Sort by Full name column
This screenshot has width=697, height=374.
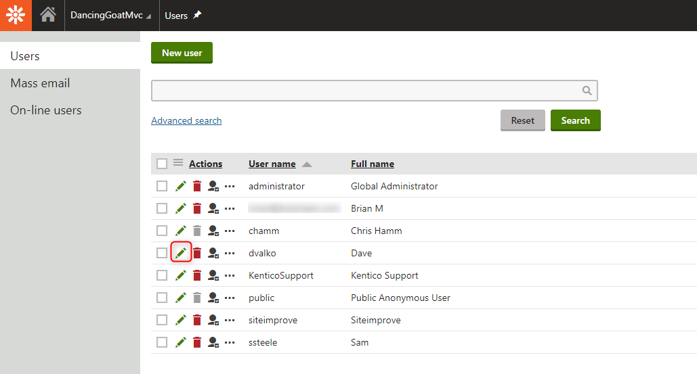tap(373, 164)
